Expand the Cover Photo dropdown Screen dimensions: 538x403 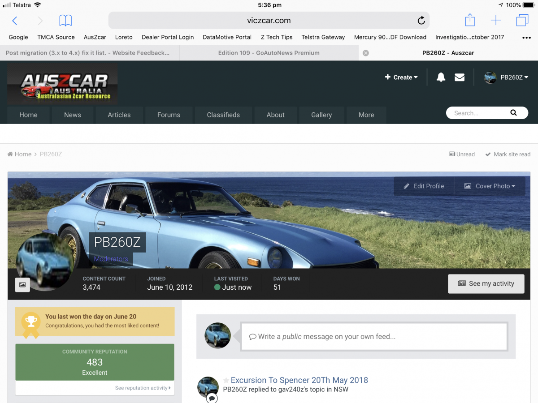point(490,186)
